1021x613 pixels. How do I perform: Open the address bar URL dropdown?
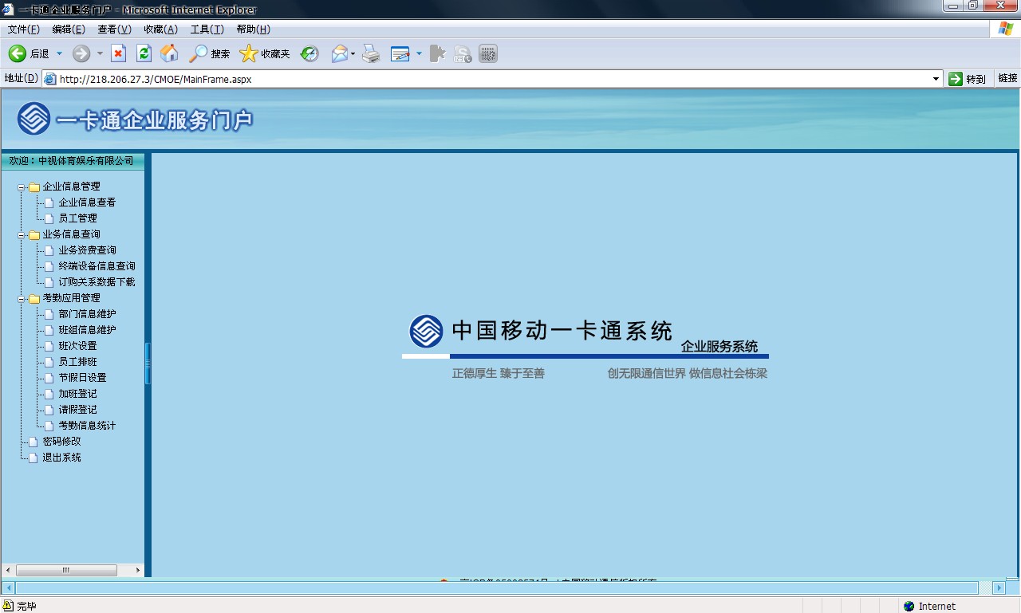[936, 79]
